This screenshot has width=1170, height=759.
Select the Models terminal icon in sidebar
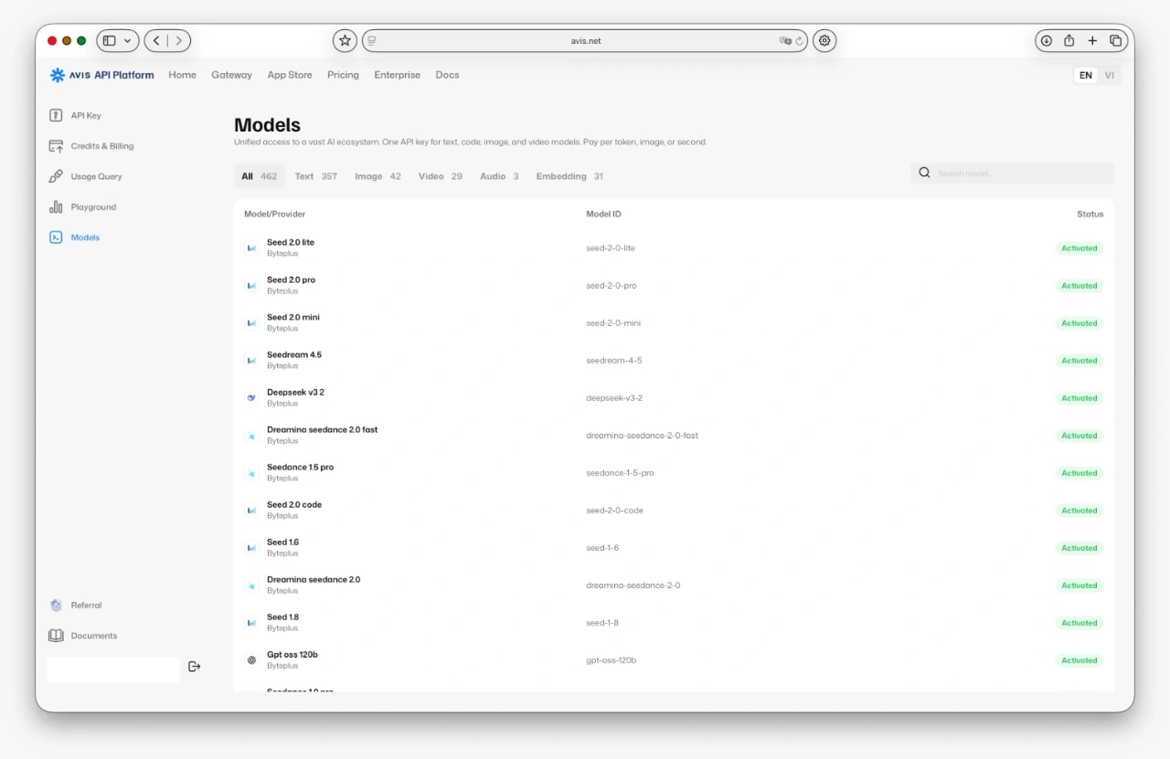56,237
